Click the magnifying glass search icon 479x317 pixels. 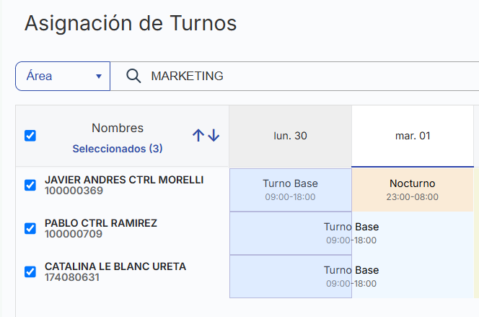pos(133,77)
